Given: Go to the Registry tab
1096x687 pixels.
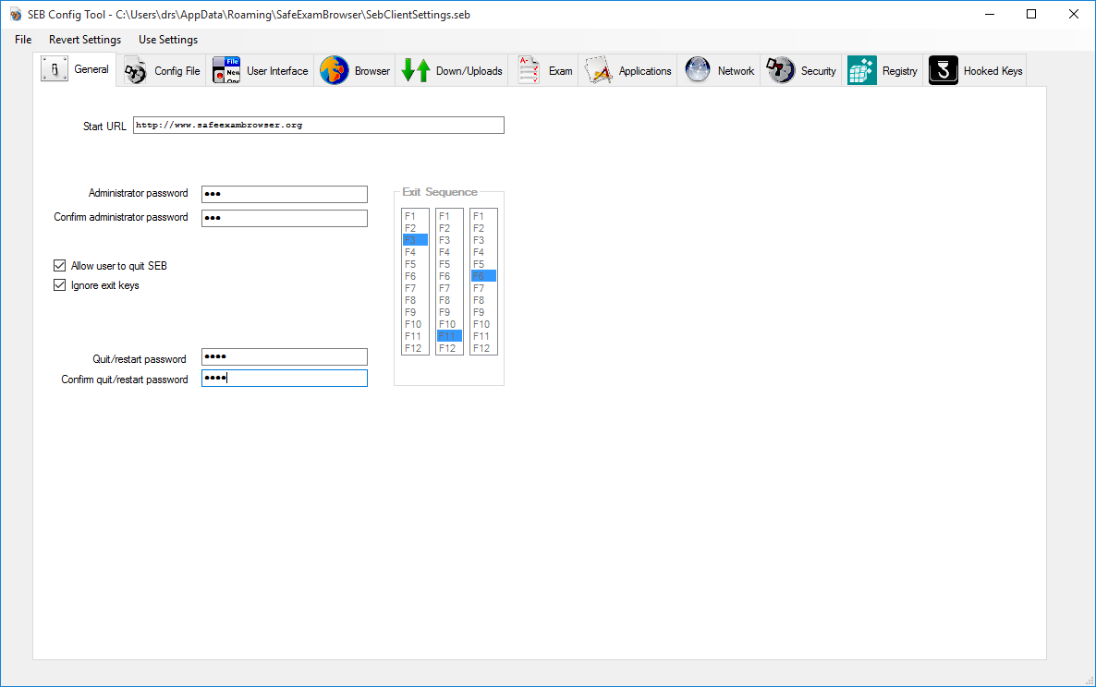Looking at the screenshot, I should pos(883,70).
